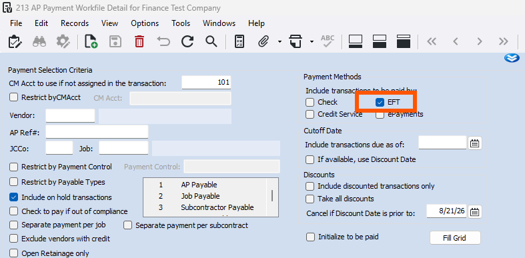525x258 pixels.
Task: Enable Restrict byCMAcct checkbox
Action: (x=13, y=97)
